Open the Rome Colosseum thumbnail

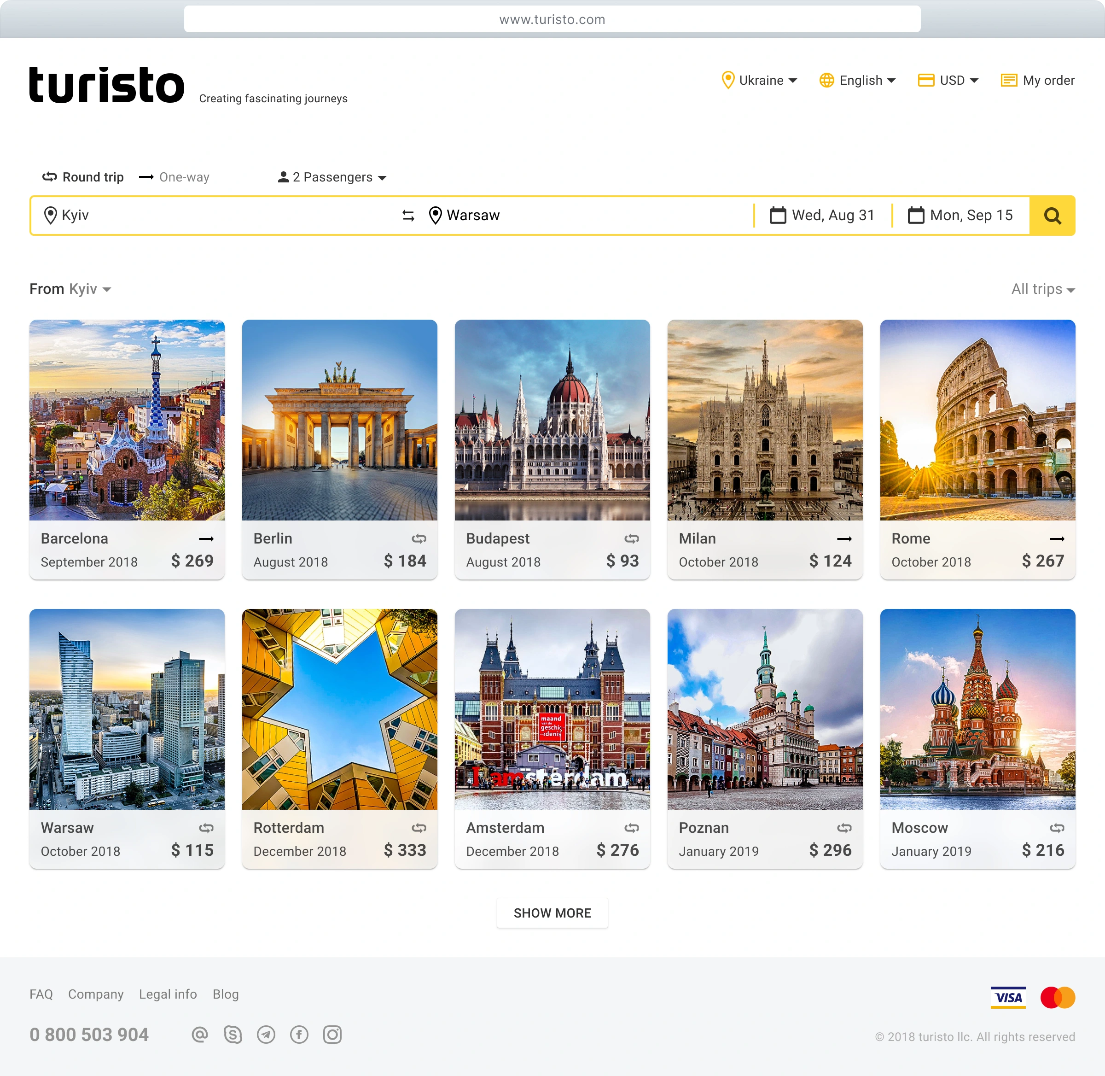[977, 420]
